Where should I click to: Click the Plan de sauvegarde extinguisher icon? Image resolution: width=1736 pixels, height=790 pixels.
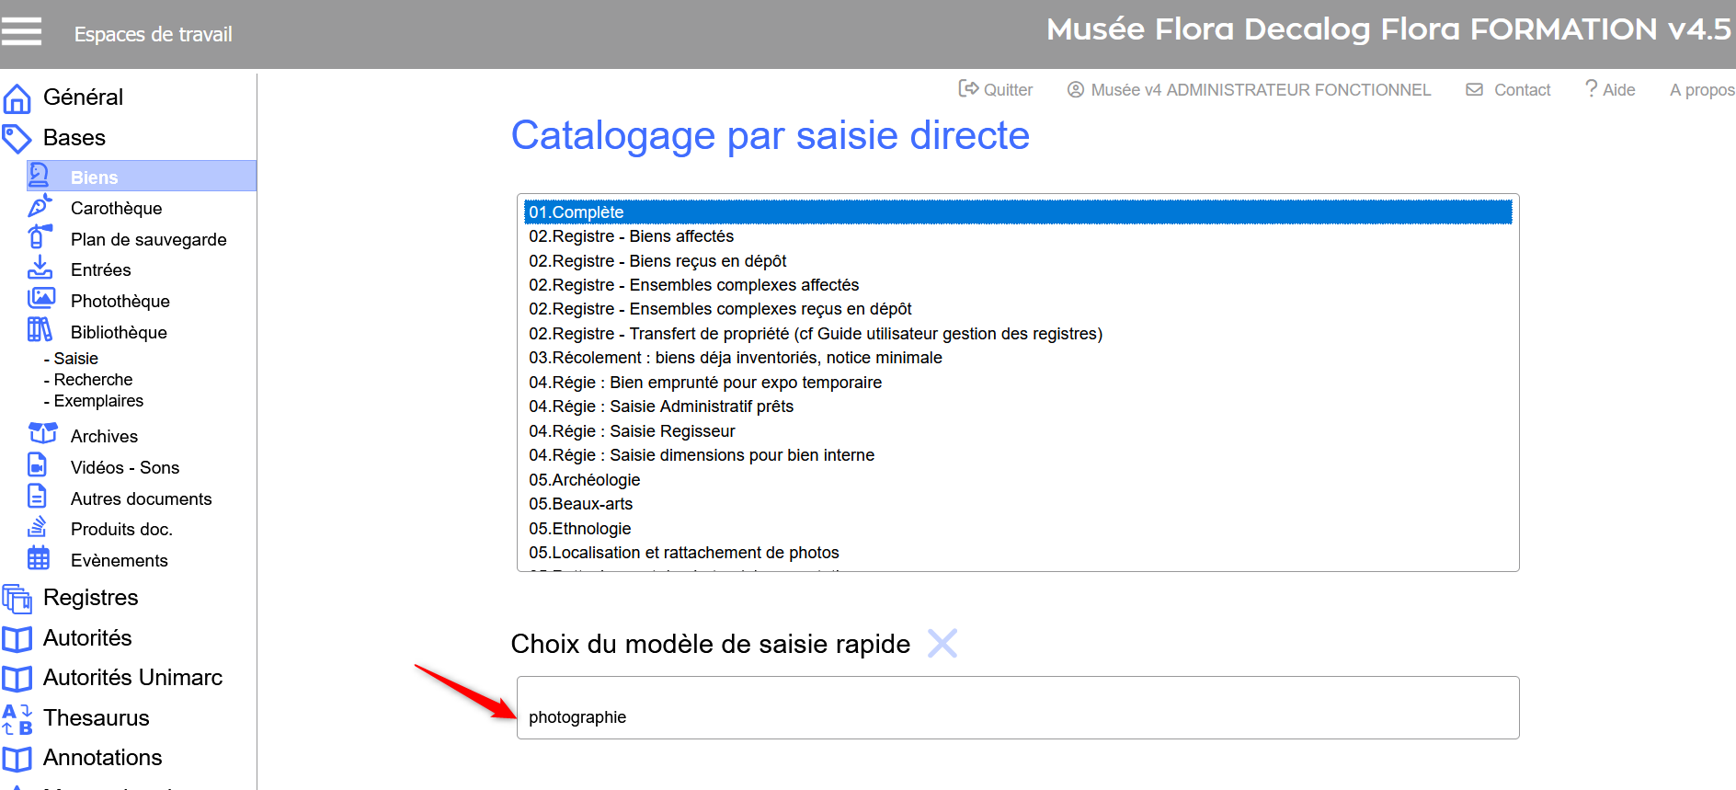point(39,237)
